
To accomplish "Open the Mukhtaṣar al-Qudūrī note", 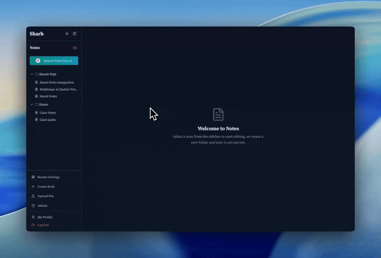I will (58, 89).
